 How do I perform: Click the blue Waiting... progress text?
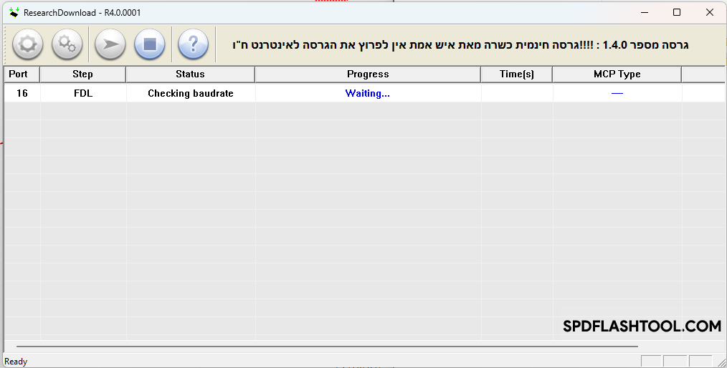(x=368, y=93)
